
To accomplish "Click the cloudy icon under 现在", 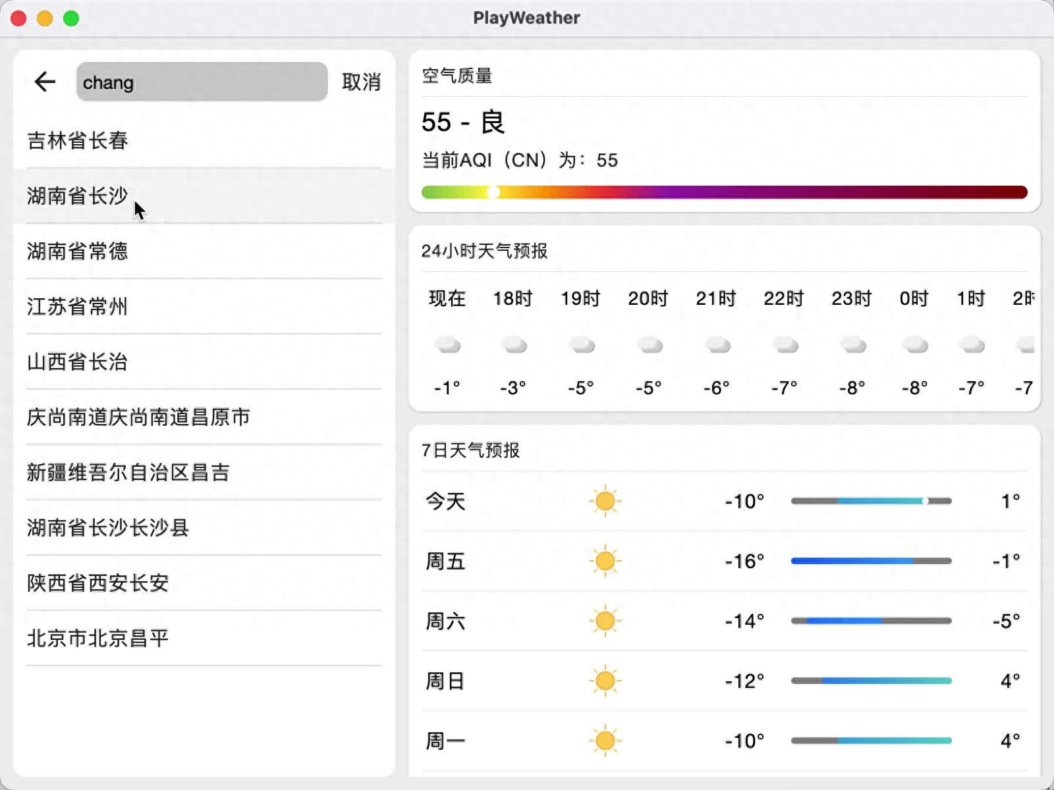I will coord(447,344).
